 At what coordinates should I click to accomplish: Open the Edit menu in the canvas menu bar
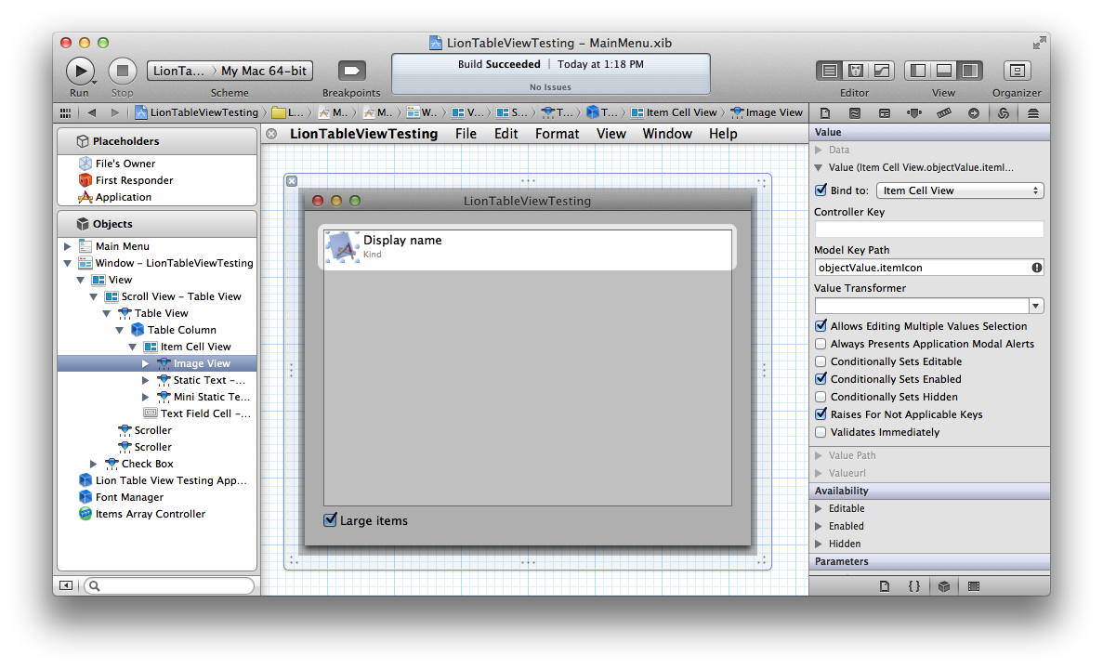pyautogui.click(x=506, y=134)
